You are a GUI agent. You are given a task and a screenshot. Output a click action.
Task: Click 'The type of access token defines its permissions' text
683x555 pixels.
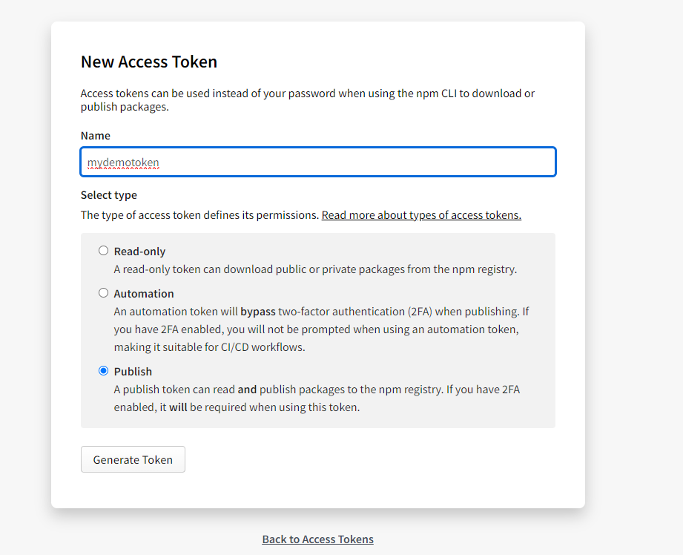(199, 215)
